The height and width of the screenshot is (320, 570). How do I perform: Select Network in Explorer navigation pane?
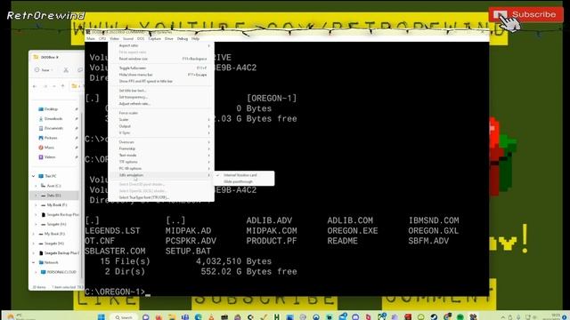click(x=52, y=263)
